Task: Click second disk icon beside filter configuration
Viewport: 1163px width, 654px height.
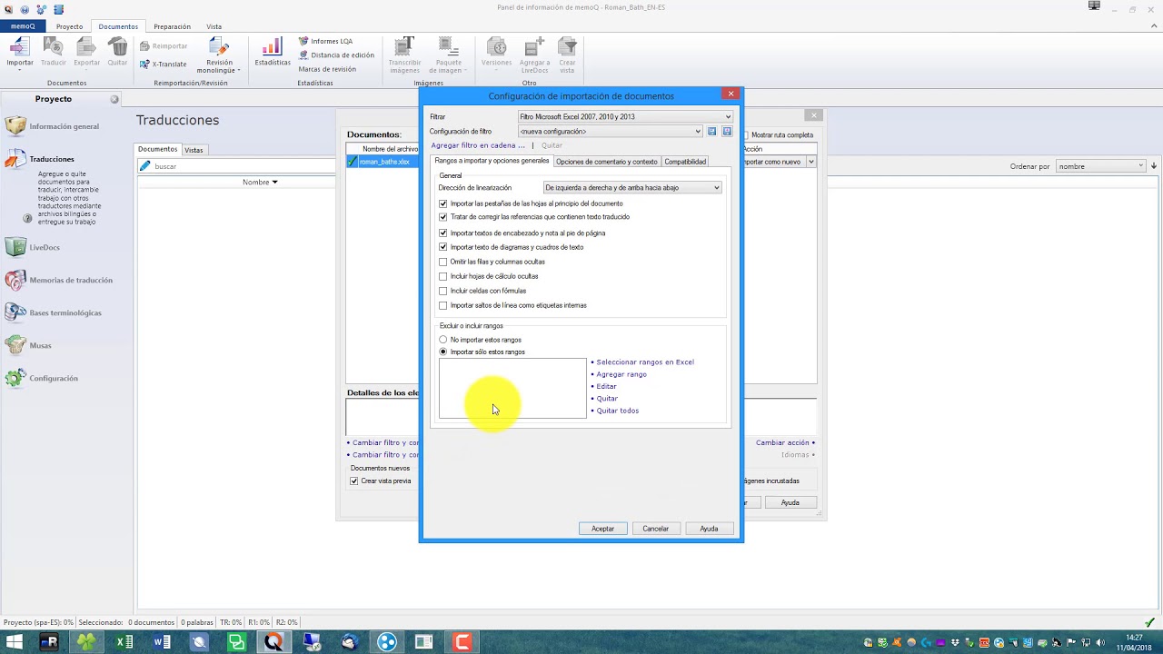Action: (727, 132)
